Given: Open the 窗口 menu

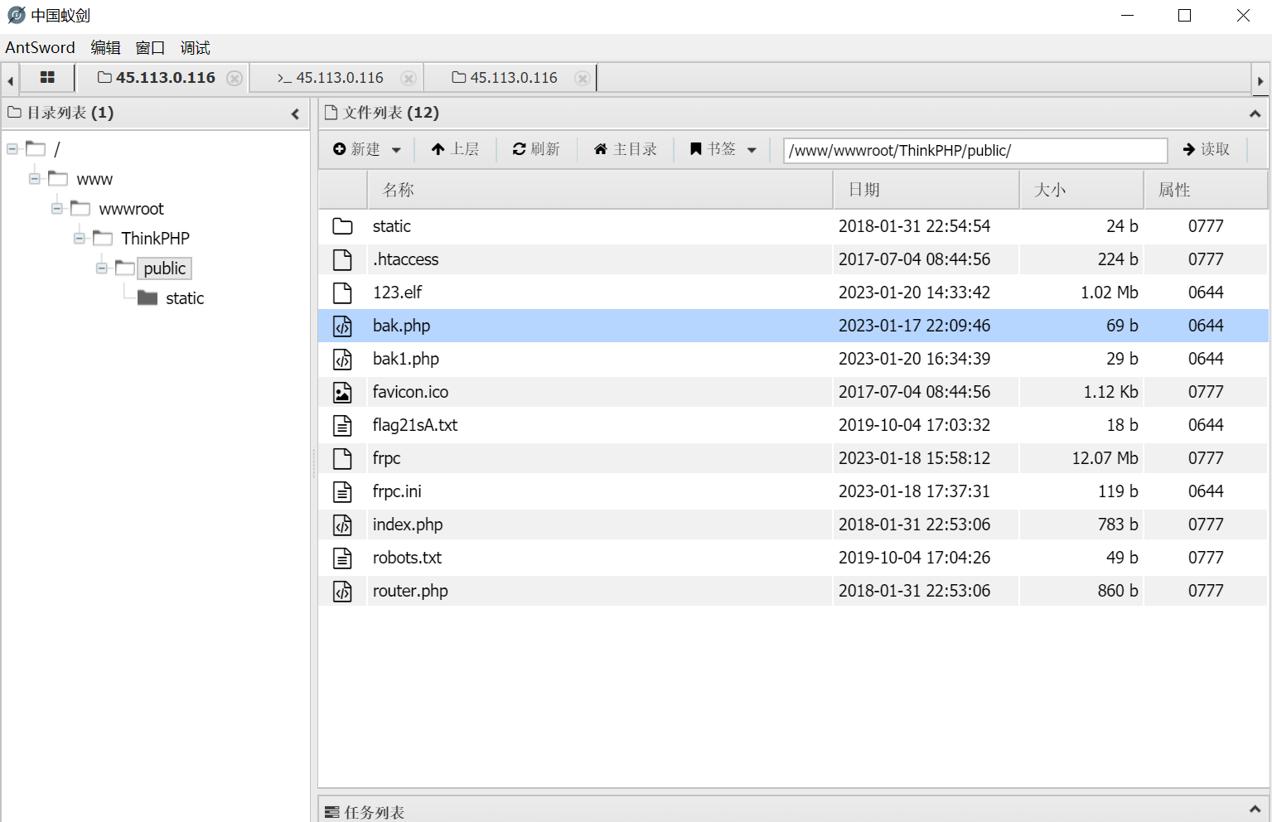Looking at the screenshot, I should point(150,47).
